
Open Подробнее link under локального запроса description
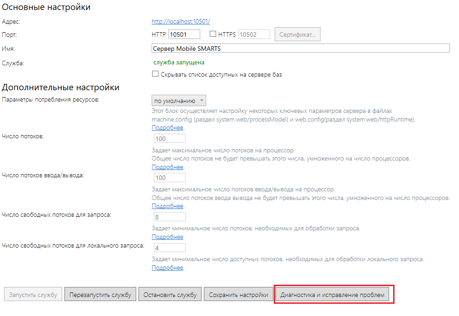pyautogui.click(x=168, y=267)
